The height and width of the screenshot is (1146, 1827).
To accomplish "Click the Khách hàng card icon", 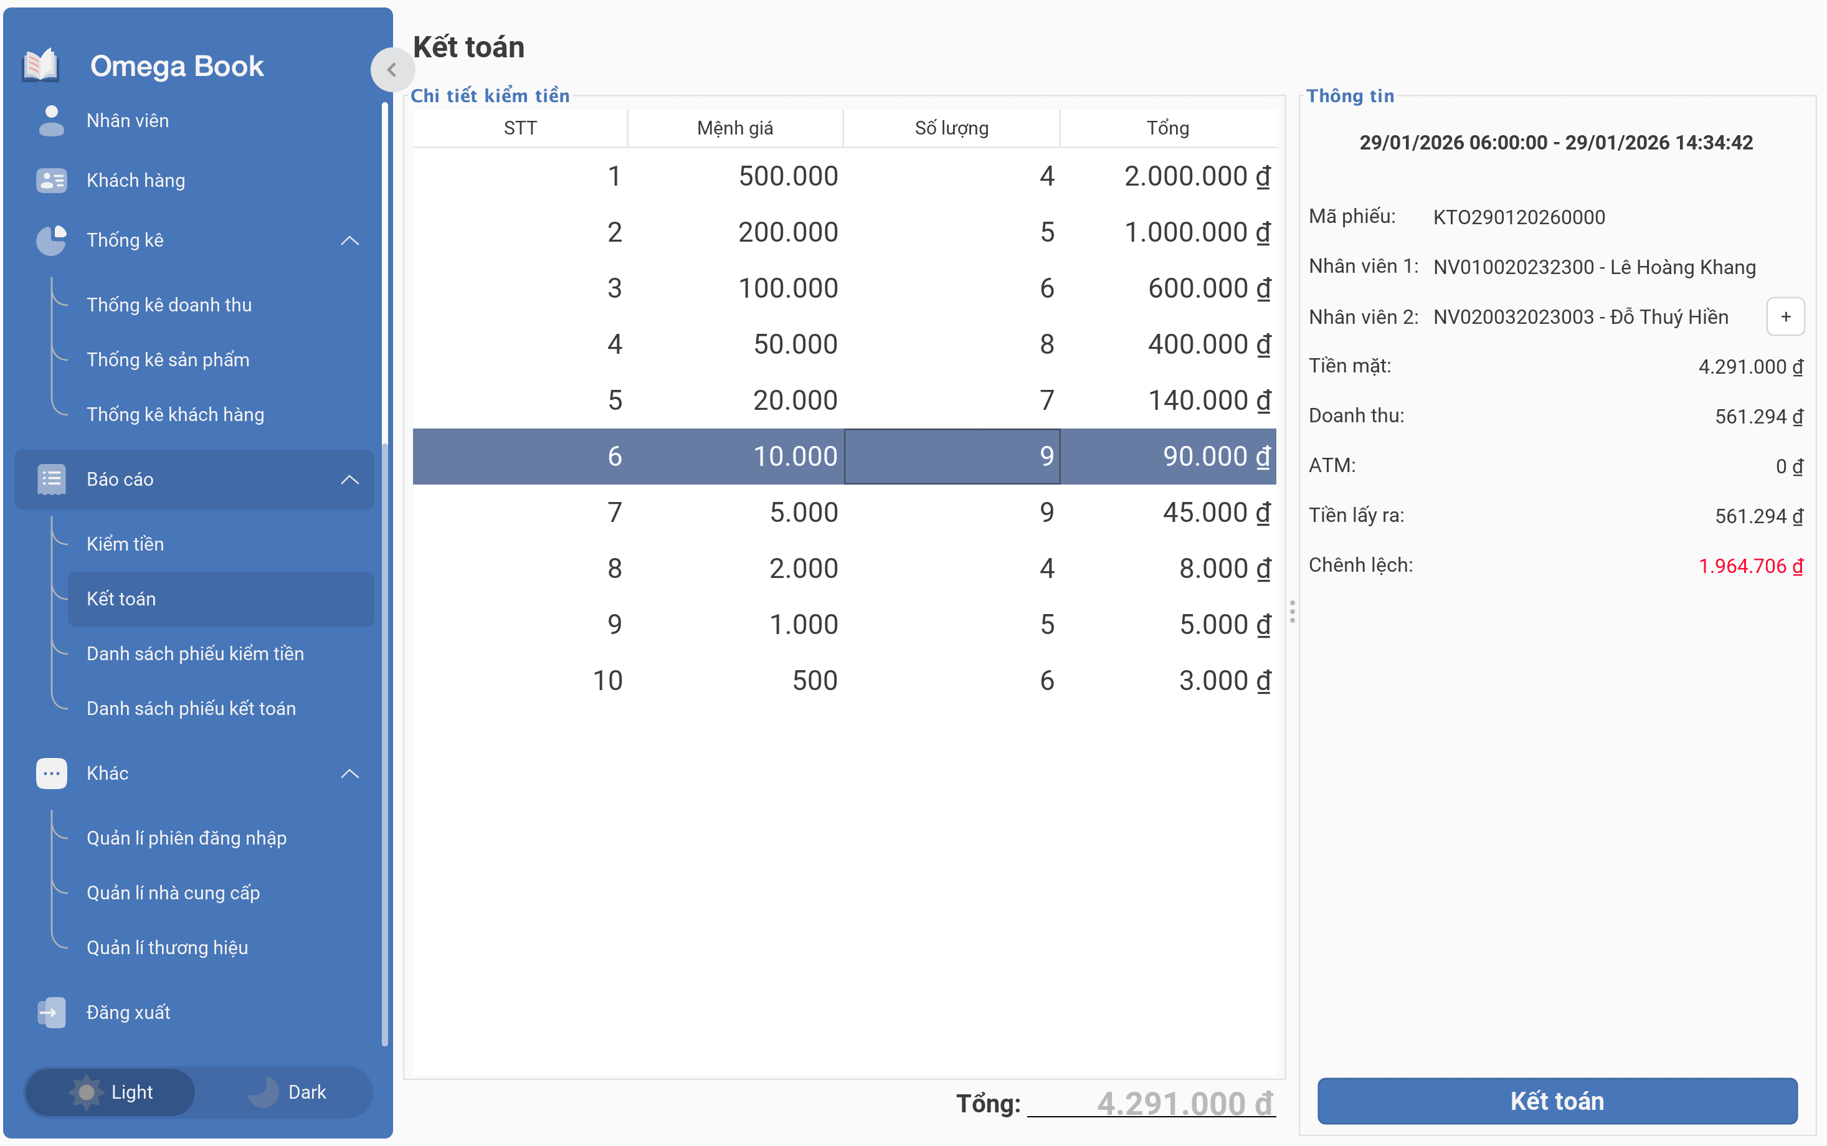I will pos(51,181).
